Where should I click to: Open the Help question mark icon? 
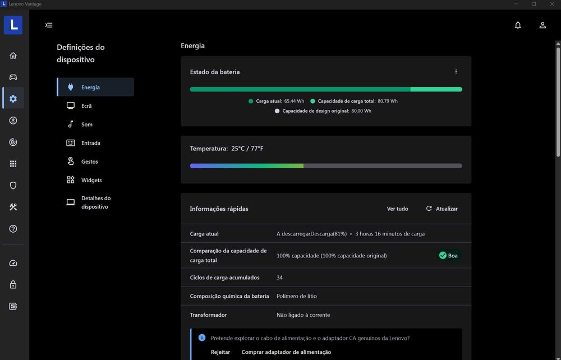(x=13, y=229)
